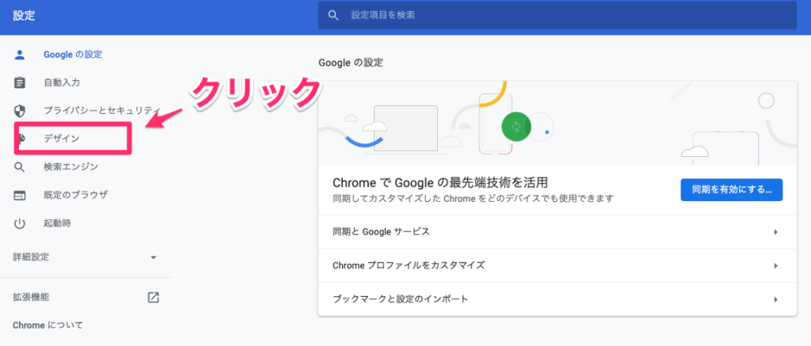Image resolution: width=811 pixels, height=346 pixels.
Task: Click the person icon beside Google の設定
Action: pyautogui.click(x=20, y=55)
